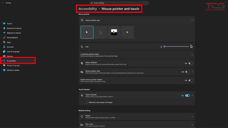This screenshot has width=228, height=128.
Task: Select the white mouse pointer style
Action: point(87,32)
